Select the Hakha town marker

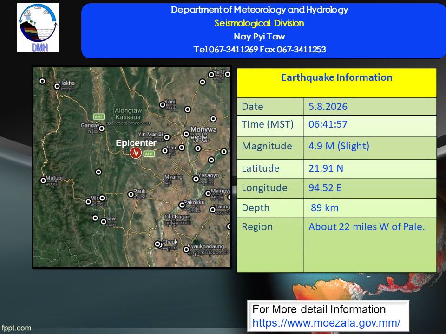pos(57,86)
